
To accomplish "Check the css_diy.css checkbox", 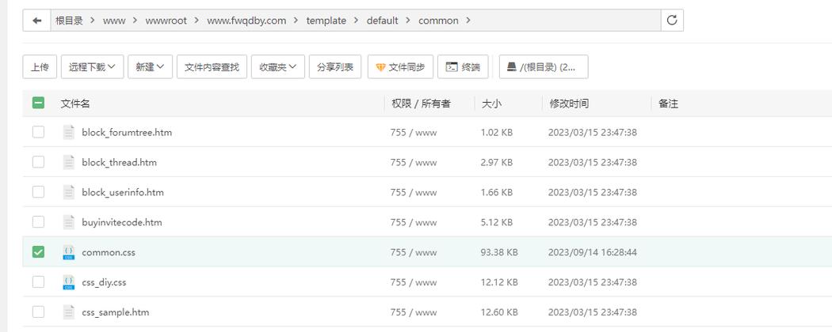I will (x=38, y=281).
